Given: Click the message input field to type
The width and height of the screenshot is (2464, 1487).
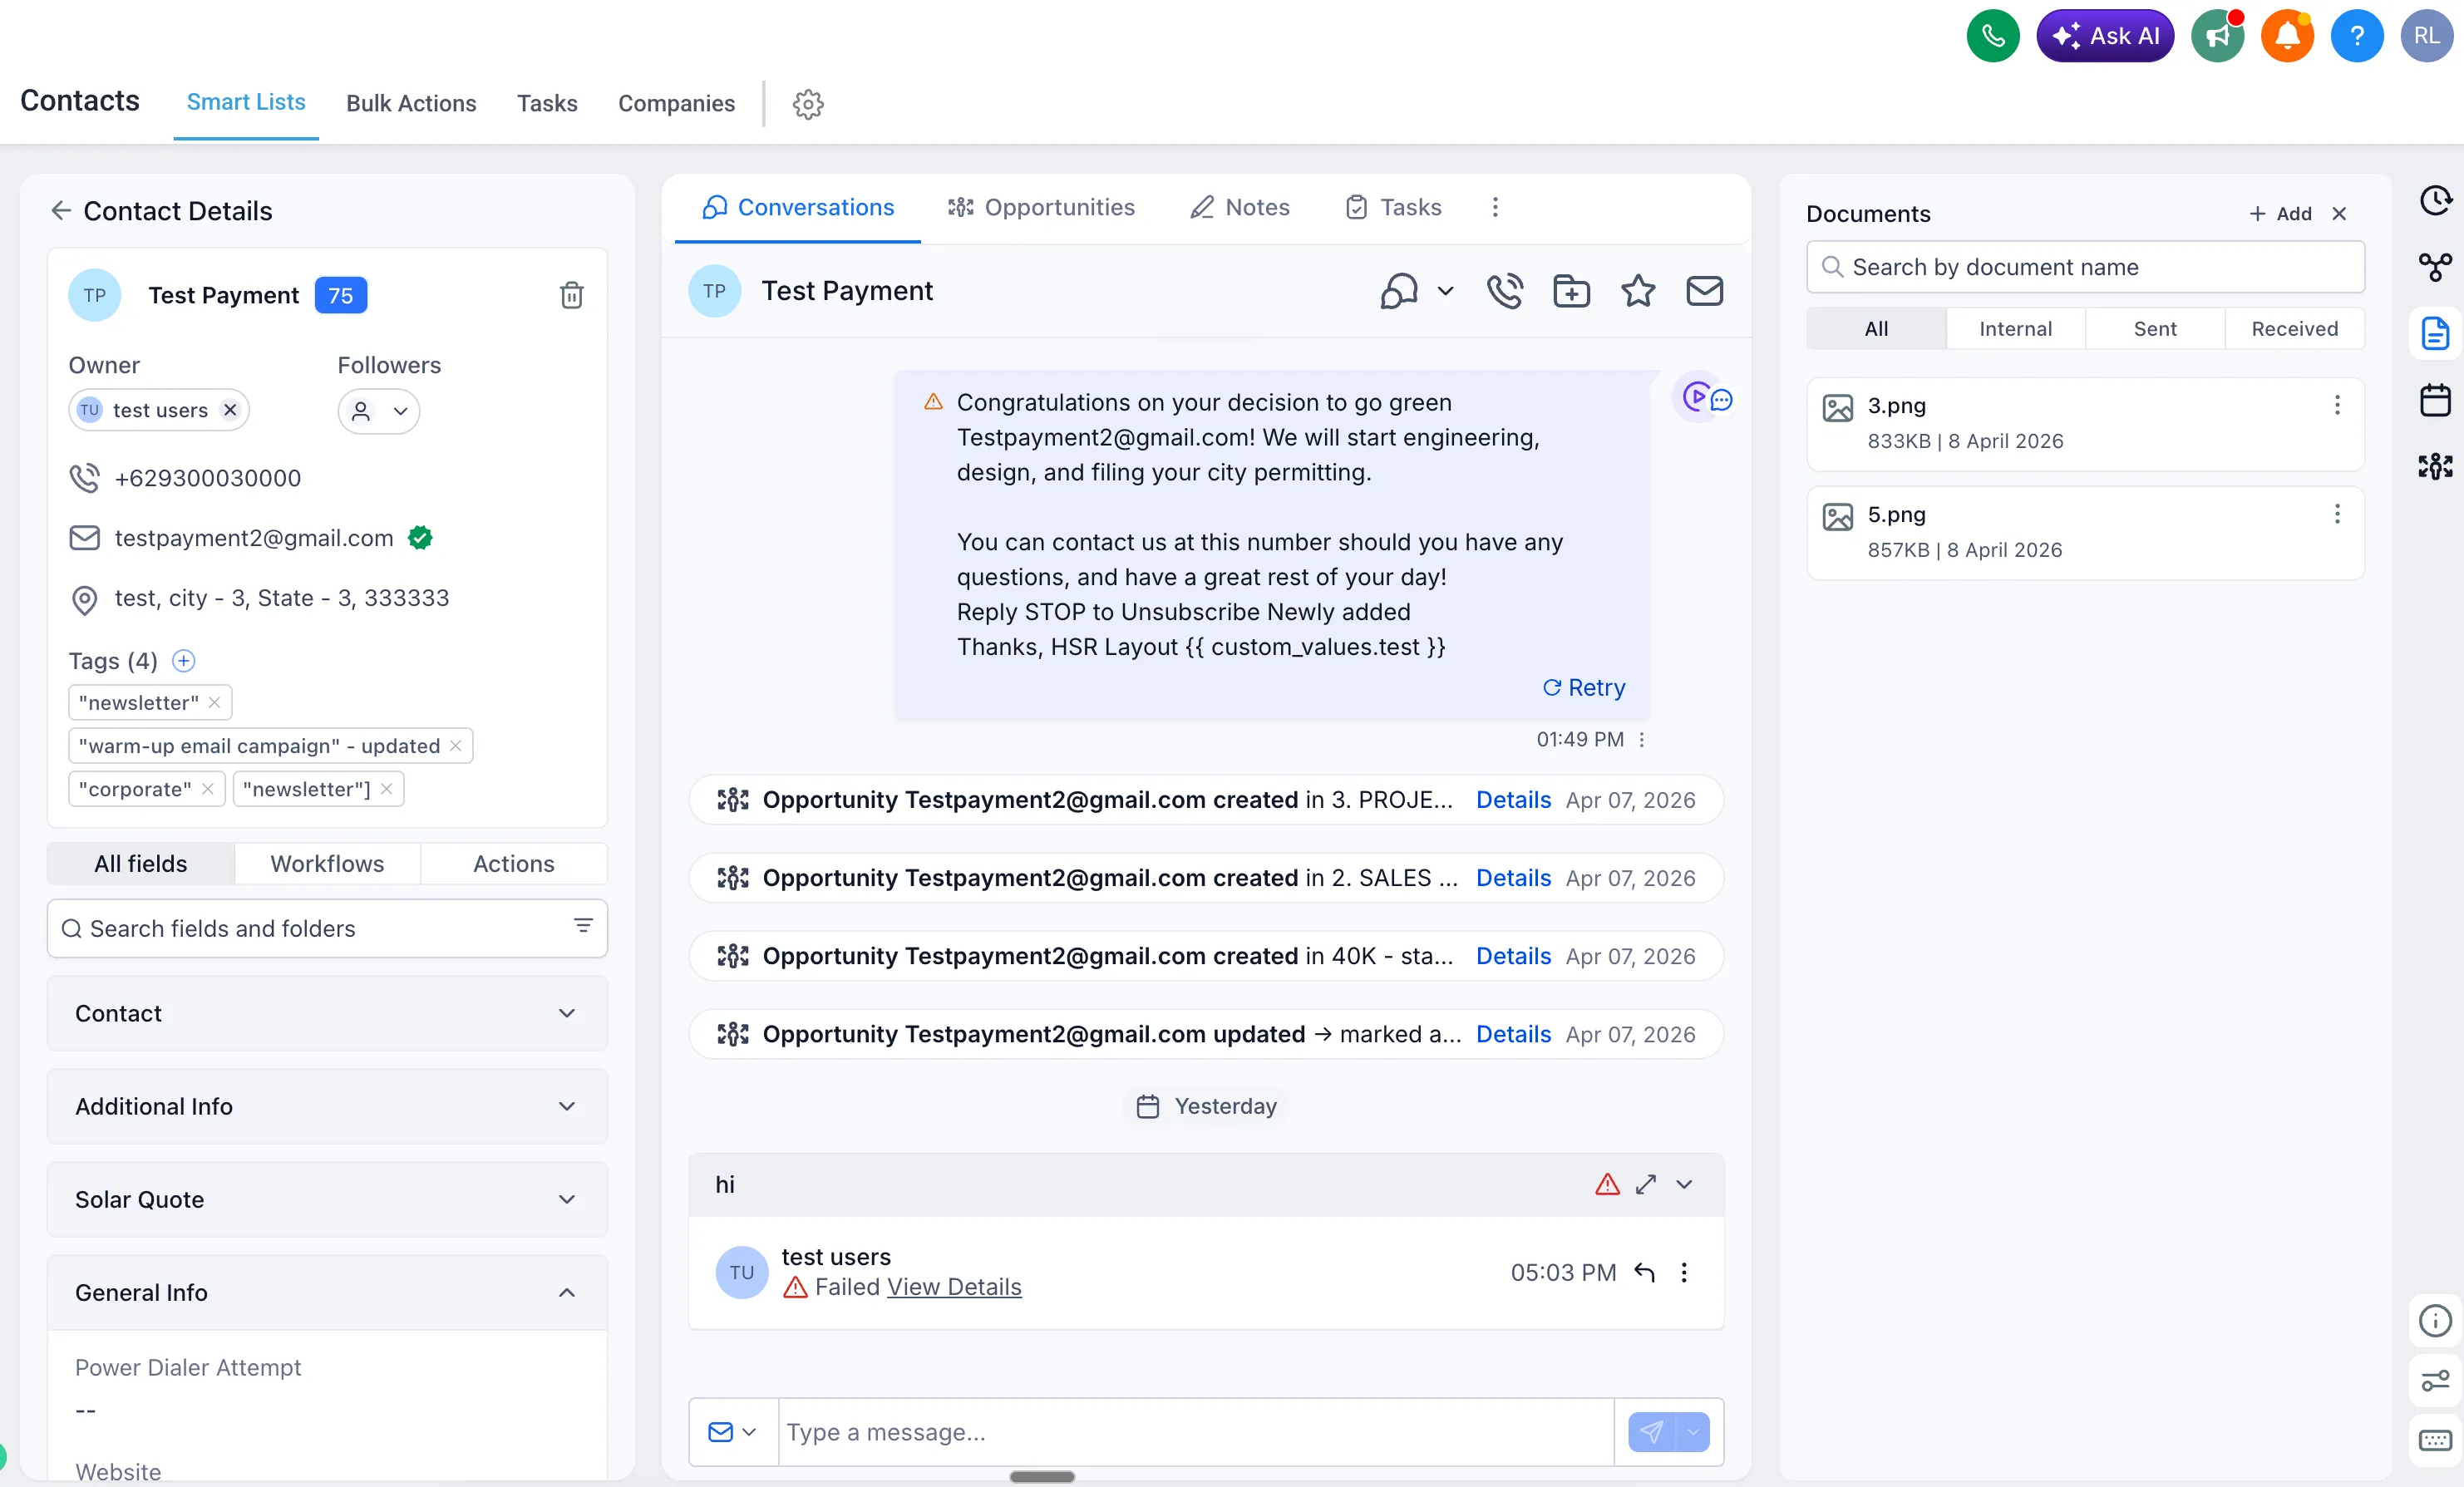Looking at the screenshot, I should (1190, 1432).
